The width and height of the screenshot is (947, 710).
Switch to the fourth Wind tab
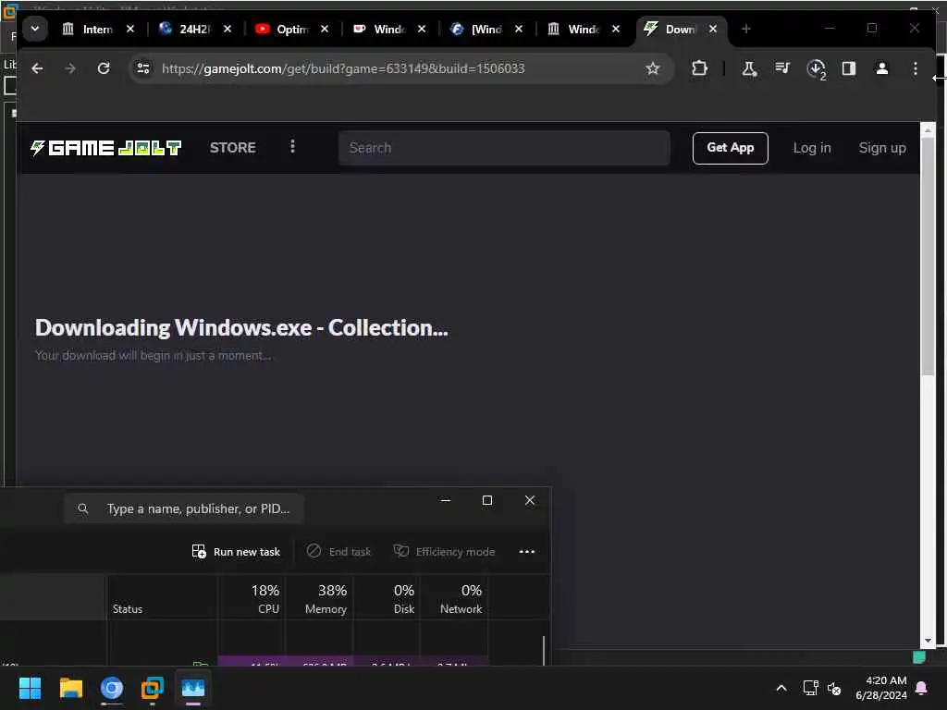click(389, 29)
